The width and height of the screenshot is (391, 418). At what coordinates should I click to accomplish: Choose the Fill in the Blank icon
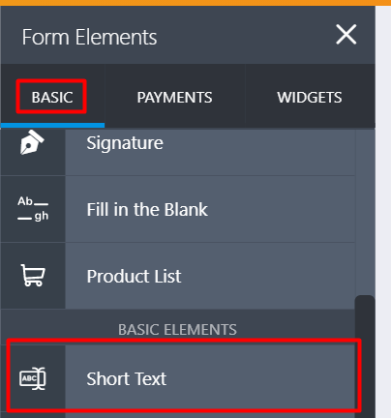point(33,209)
